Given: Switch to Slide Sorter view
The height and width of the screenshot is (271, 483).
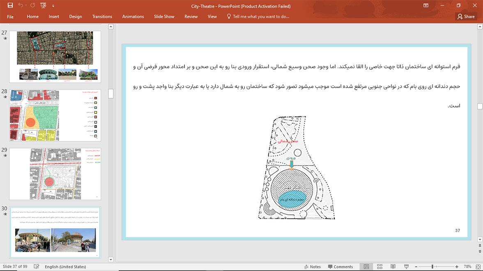Looking at the screenshot, I should point(380,266).
